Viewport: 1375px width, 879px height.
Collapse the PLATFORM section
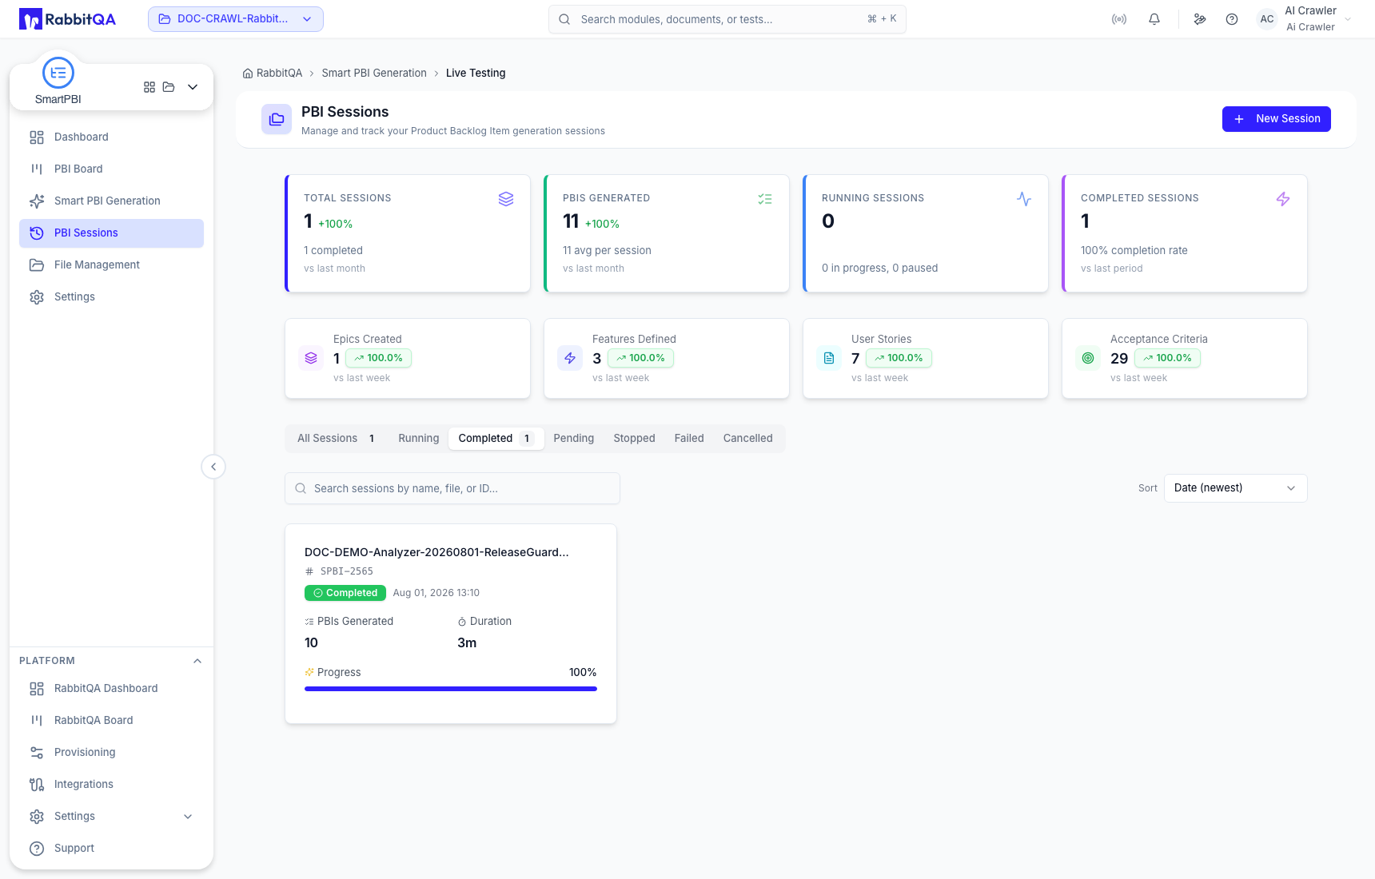[197, 661]
